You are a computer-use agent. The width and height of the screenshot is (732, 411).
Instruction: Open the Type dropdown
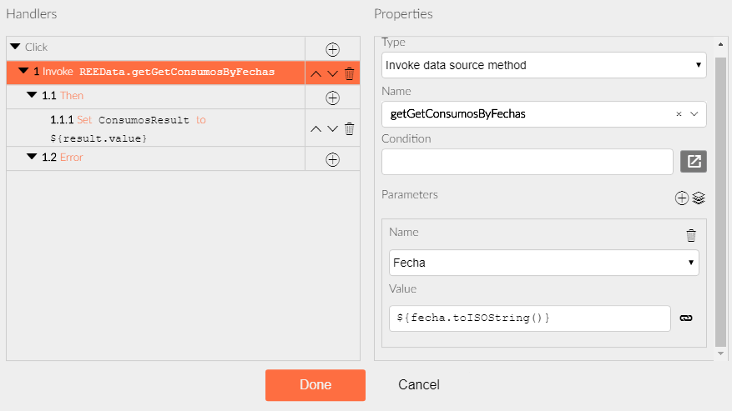pos(544,65)
